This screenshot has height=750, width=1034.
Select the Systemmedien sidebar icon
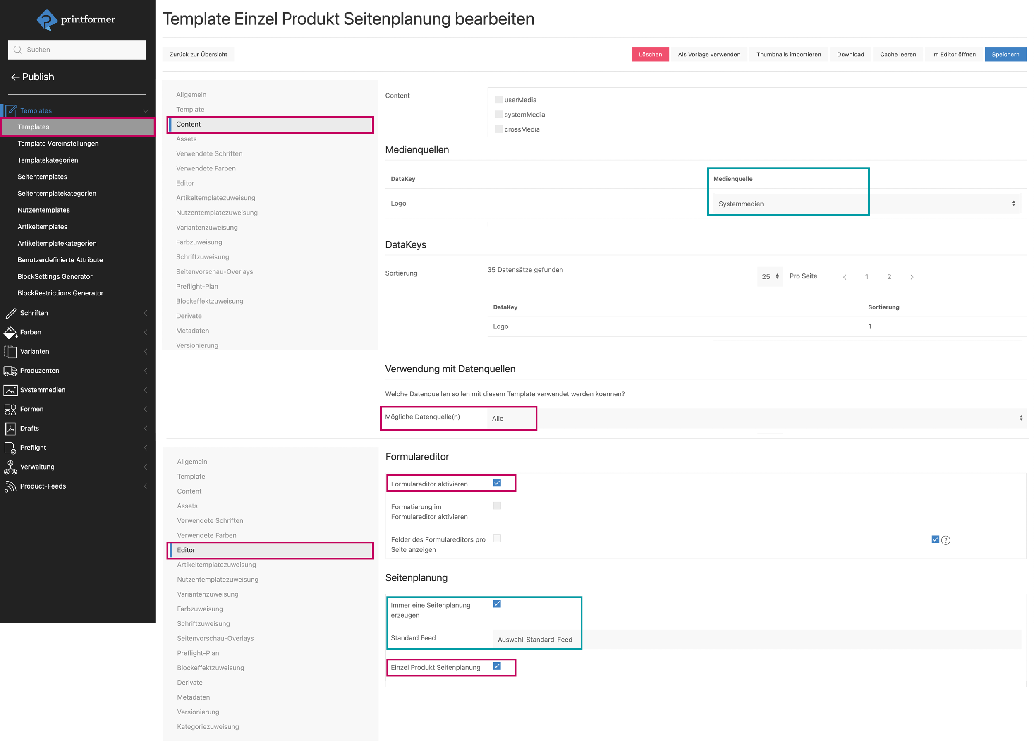click(10, 390)
